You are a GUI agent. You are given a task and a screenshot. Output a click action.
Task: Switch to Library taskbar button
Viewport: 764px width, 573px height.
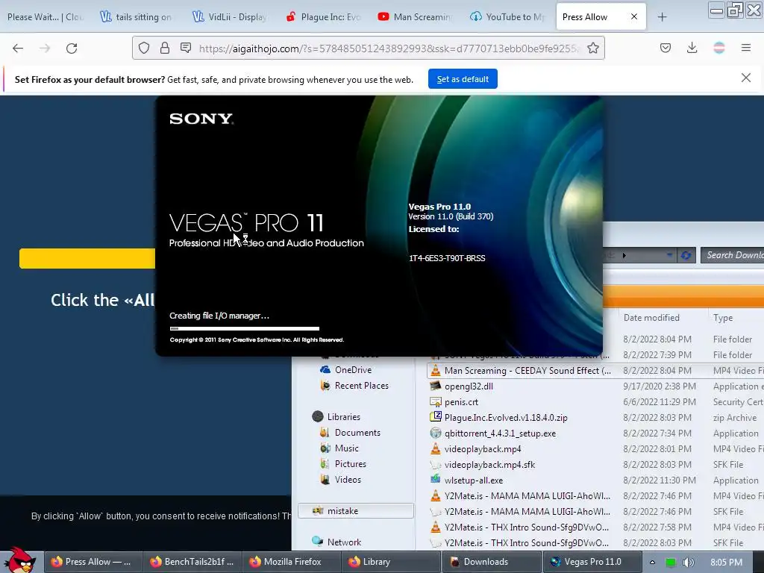point(392,562)
